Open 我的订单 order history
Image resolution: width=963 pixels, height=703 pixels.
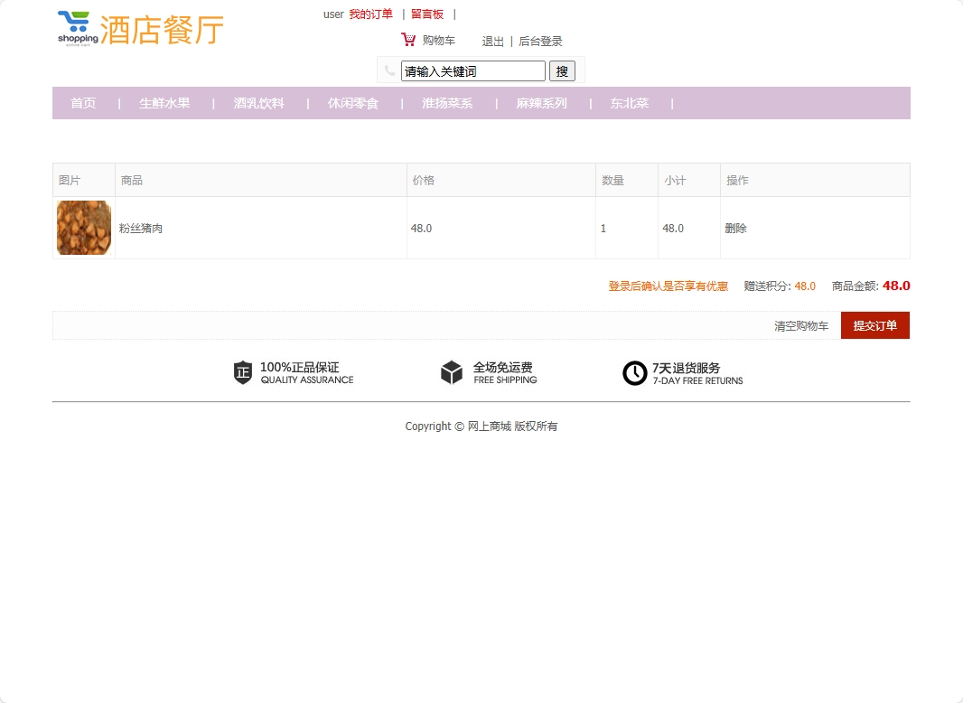(x=370, y=14)
